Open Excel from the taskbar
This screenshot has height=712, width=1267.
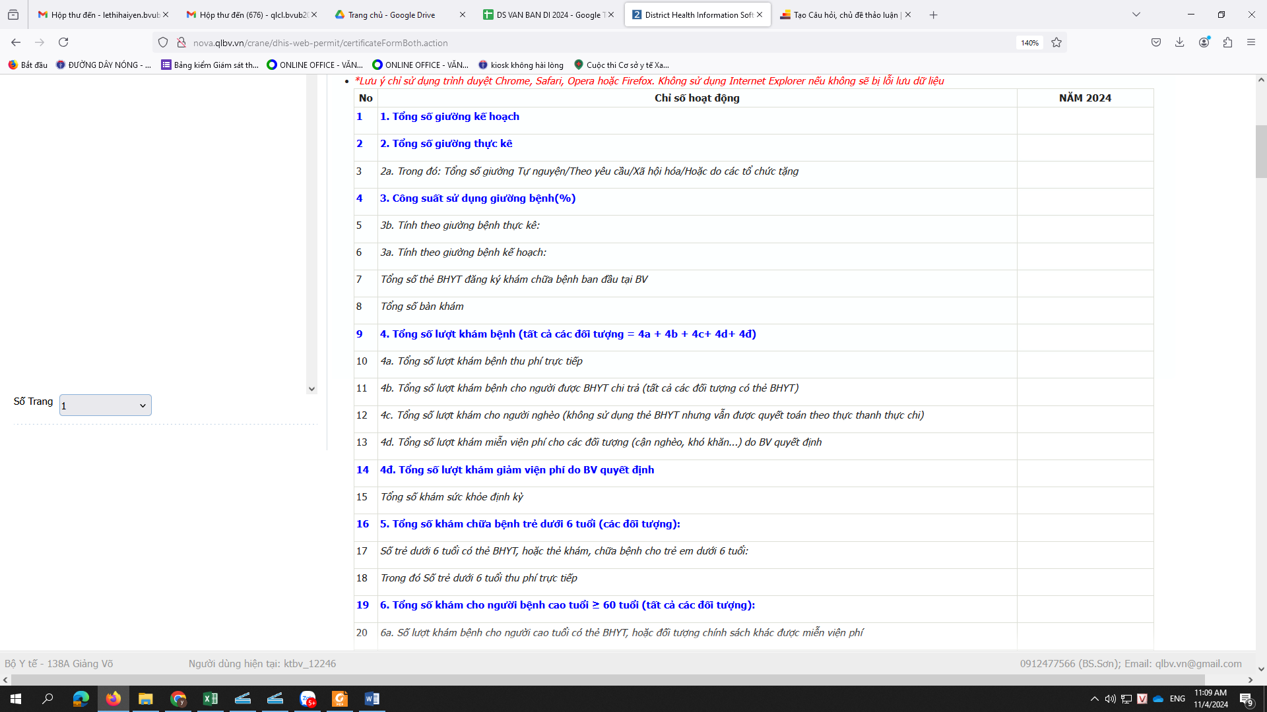(x=211, y=699)
